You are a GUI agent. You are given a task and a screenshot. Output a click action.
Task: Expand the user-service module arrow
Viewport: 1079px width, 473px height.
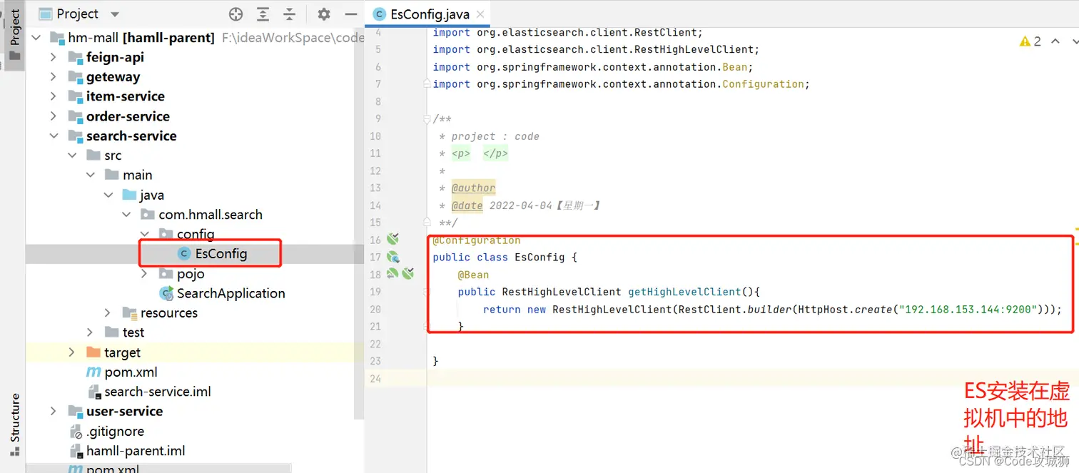pos(54,411)
